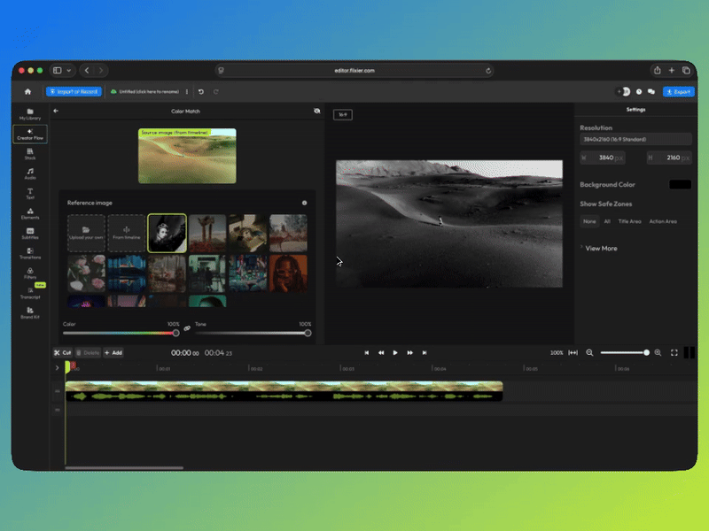Toggle link between Color and Tone sliders
This screenshot has width=709, height=531.
coord(187,328)
